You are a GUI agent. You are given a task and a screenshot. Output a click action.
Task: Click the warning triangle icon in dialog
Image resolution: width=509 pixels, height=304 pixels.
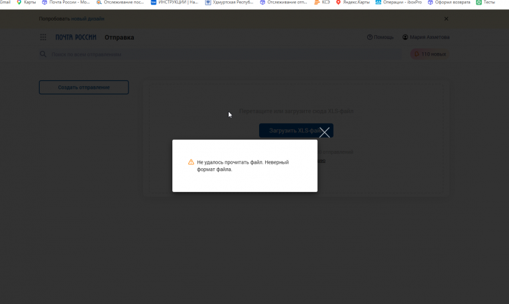[x=191, y=162]
